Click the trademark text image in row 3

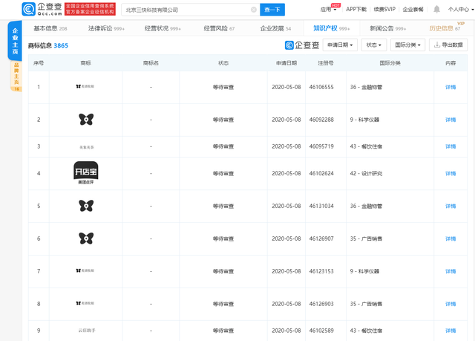[x=87, y=147]
